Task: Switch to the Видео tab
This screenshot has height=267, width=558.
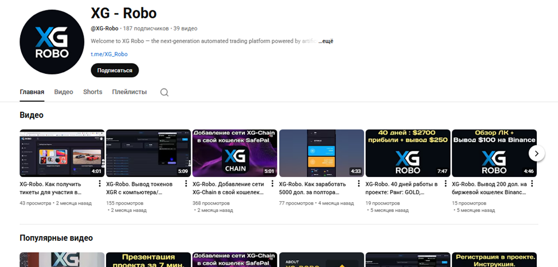Action: coord(64,92)
